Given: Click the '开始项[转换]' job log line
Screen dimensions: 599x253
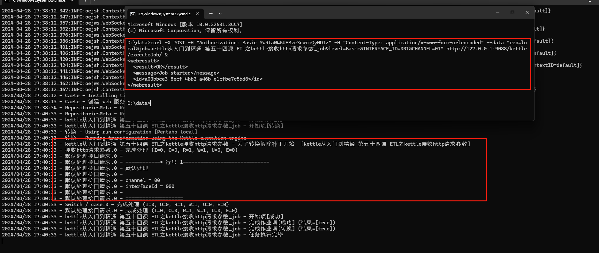Looking at the screenshot, I should (x=143, y=126).
